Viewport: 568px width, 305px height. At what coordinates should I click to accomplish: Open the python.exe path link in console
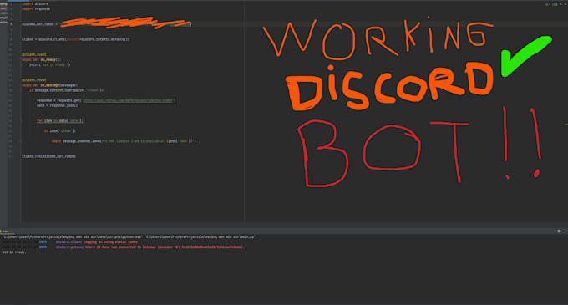pyautogui.click(x=73, y=237)
